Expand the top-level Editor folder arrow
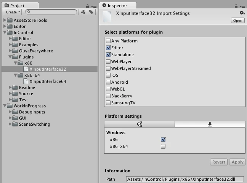Screen dimensions: 247x183 (5, 26)
